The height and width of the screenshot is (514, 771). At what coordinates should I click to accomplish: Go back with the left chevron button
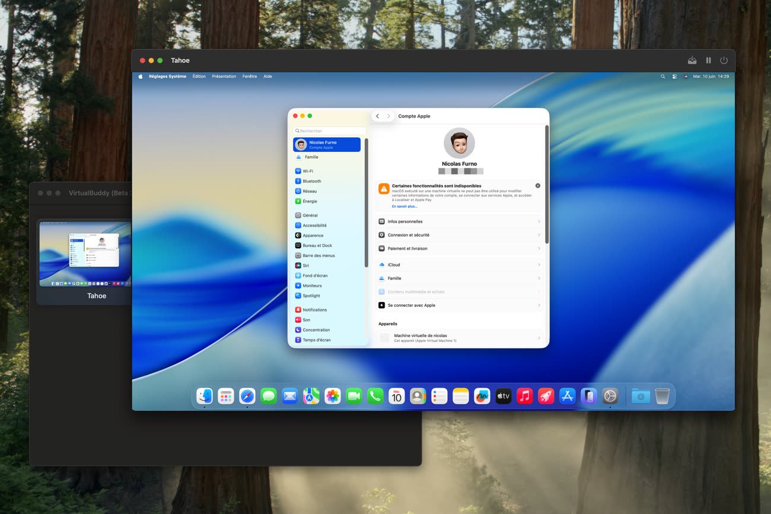[378, 116]
